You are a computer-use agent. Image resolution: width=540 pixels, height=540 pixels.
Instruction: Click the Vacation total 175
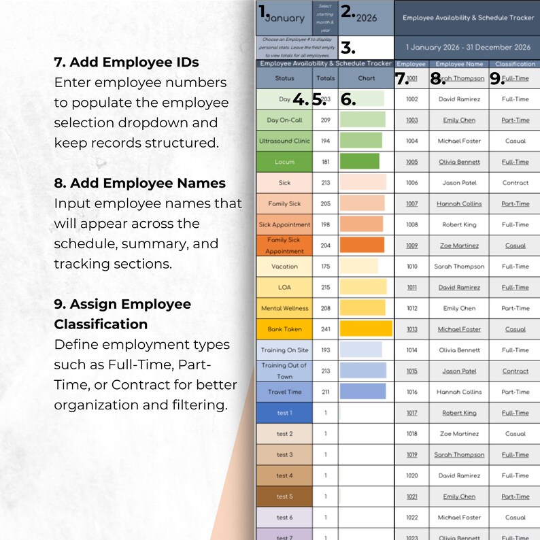(x=326, y=267)
